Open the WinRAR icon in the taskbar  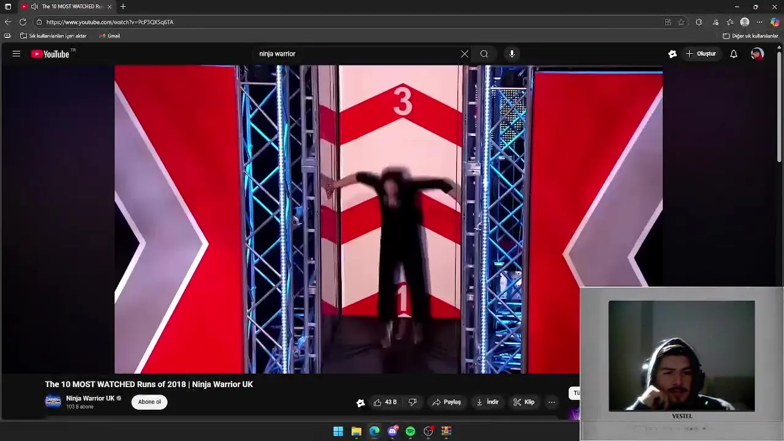tap(447, 431)
